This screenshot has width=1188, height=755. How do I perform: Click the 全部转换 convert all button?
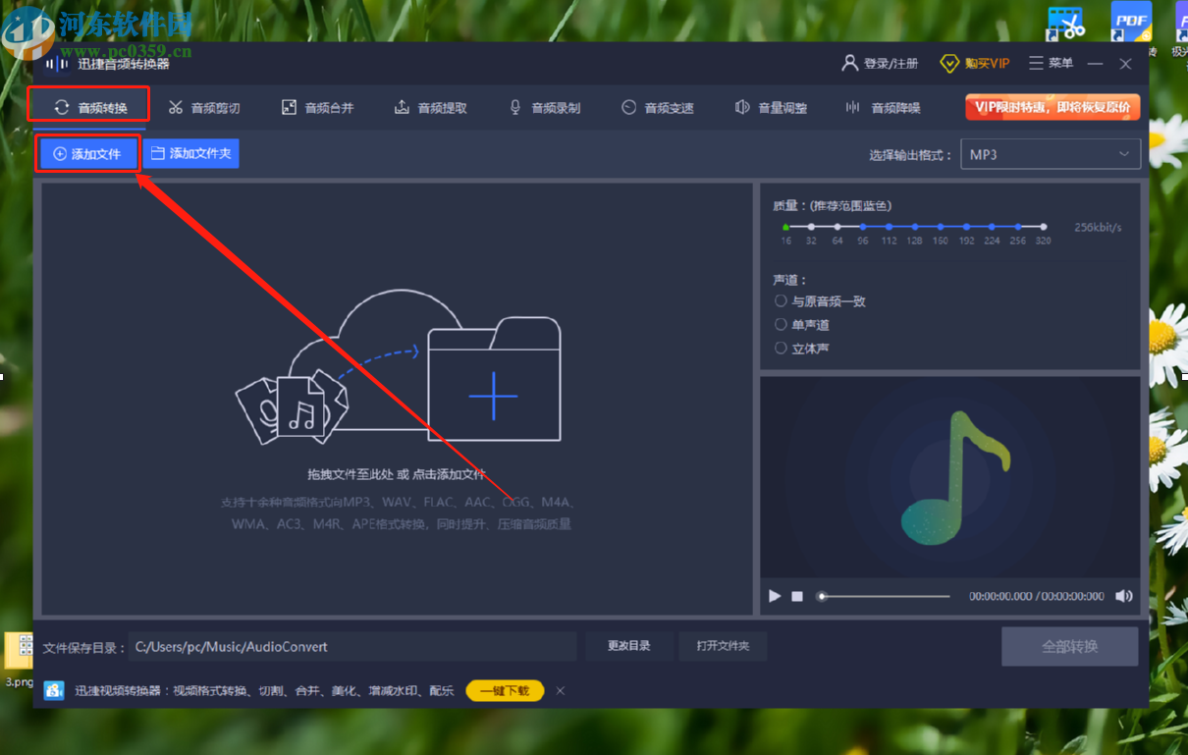click(x=1070, y=647)
